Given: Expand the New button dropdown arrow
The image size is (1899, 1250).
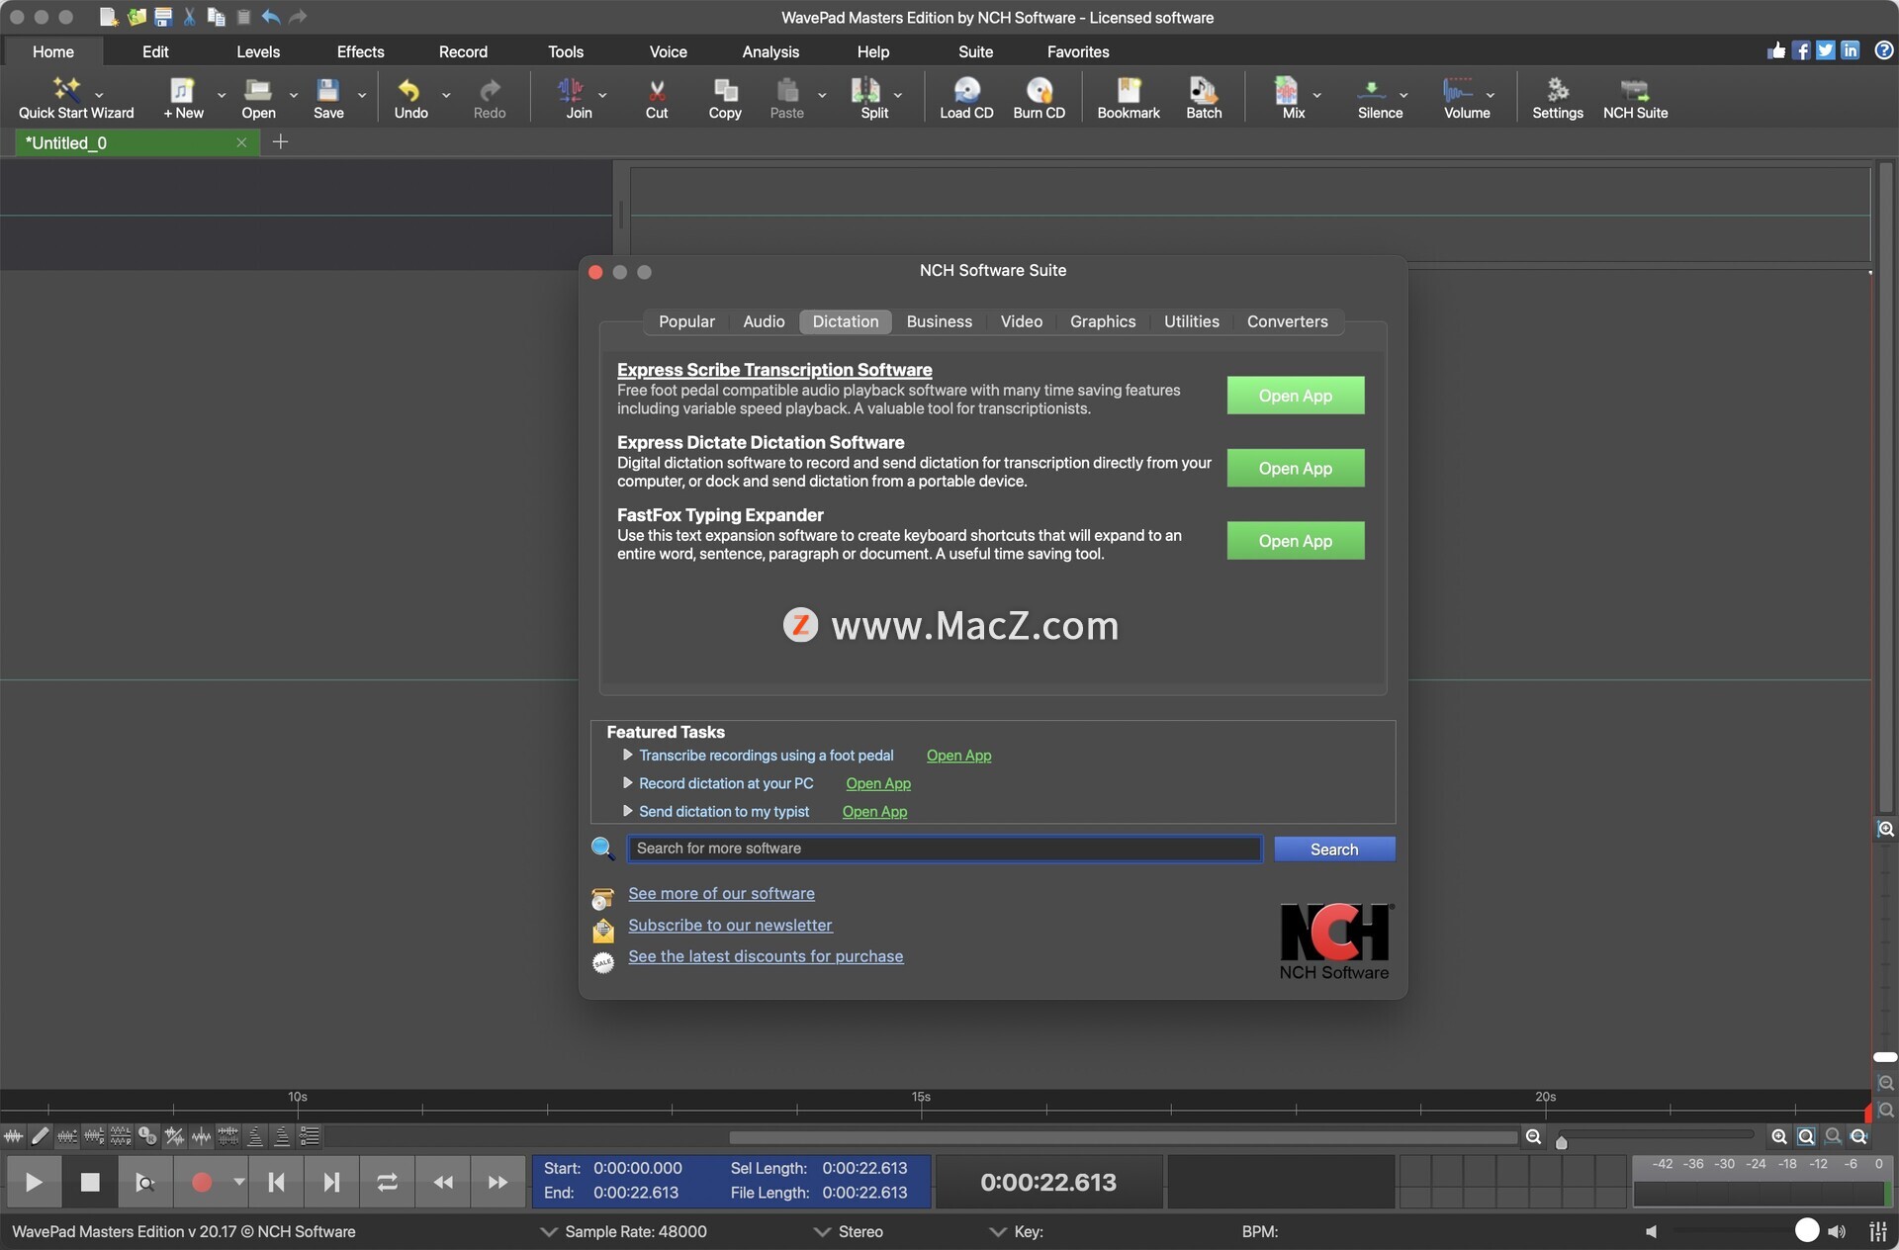Looking at the screenshot, I should (221, 95).
